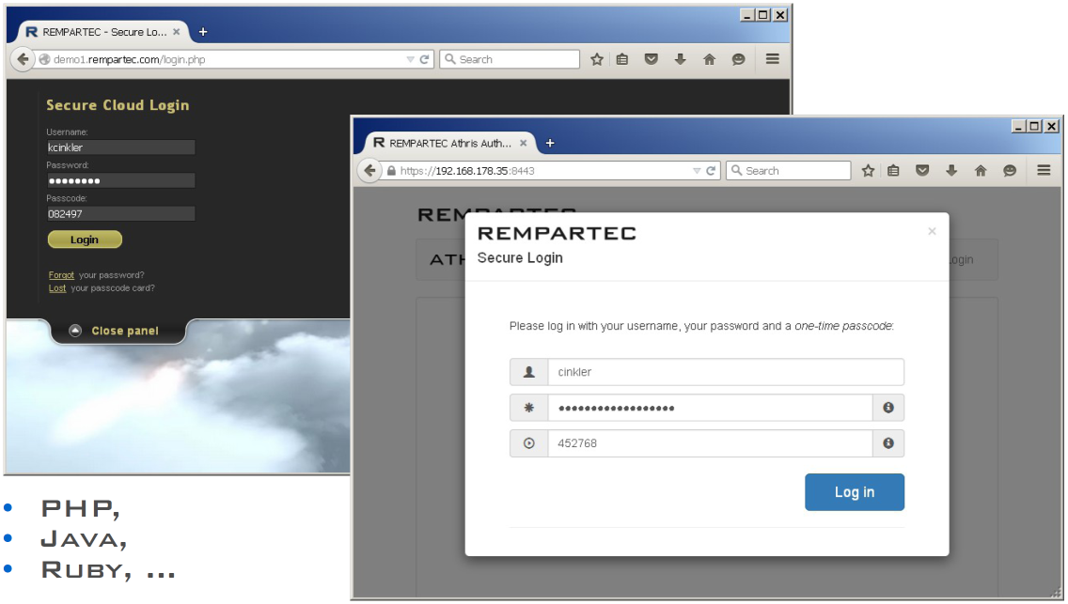Click the blue Log in button
The height and width of the screenshot is (604, 1068).
point(855,492)
